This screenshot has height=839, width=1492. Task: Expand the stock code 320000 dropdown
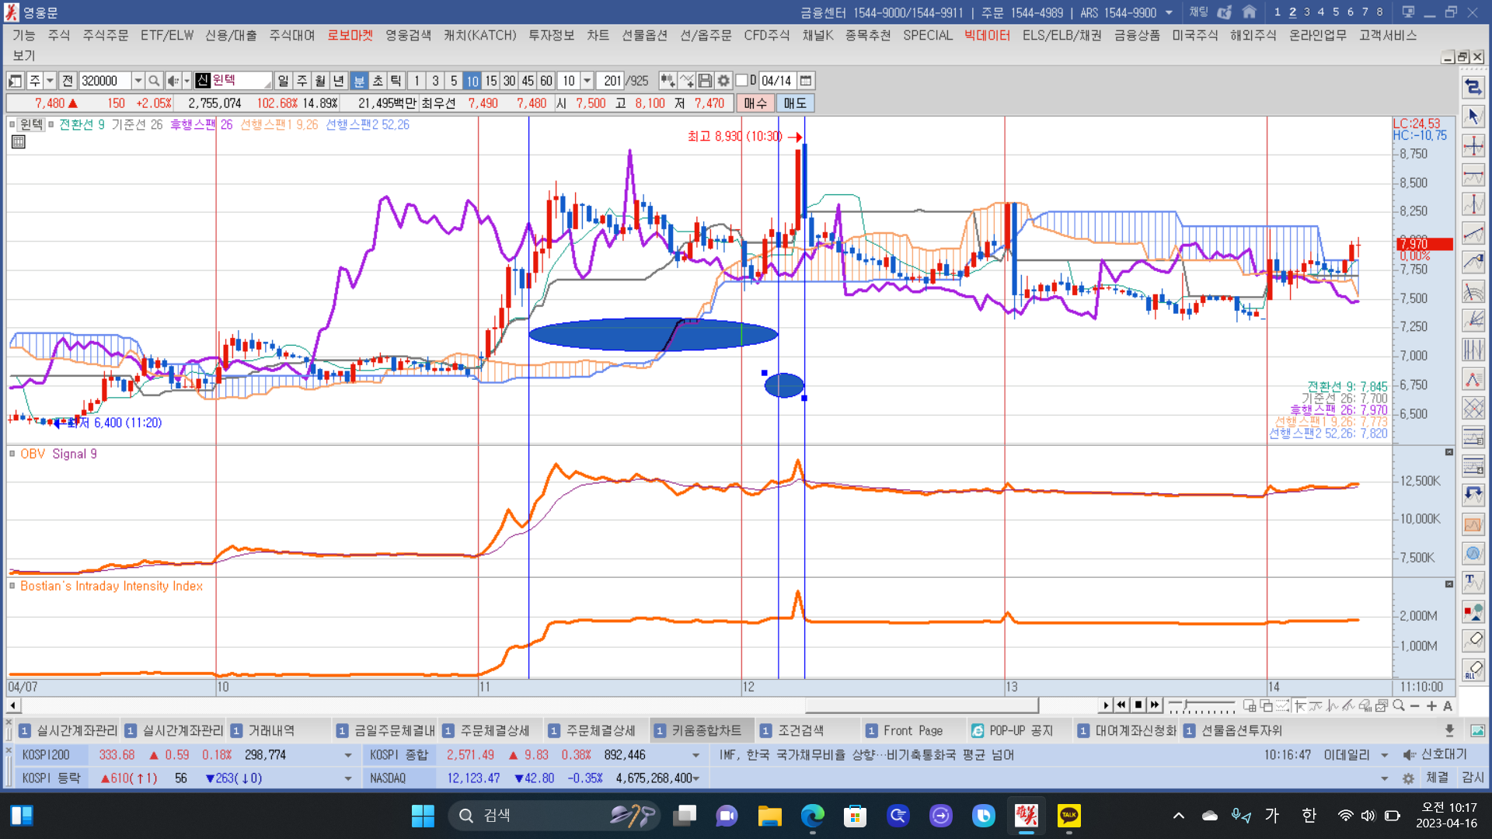coord(138,81)
